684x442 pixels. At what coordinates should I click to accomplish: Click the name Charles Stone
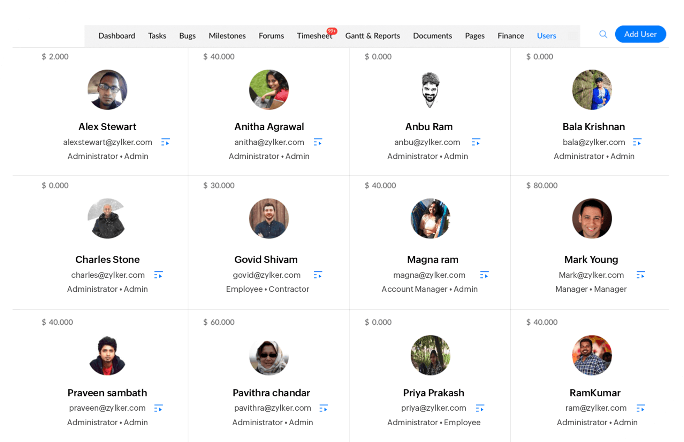(x=107, y=259)
